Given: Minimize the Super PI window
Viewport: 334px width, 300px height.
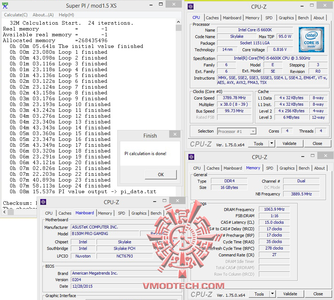Looking at the screenshot, I should click(x=151, y=5).
